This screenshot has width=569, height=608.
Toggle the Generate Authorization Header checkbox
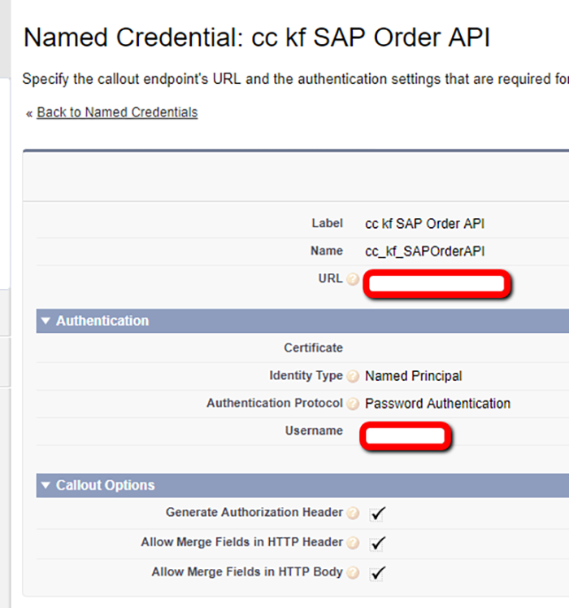(x=377, y=514)
